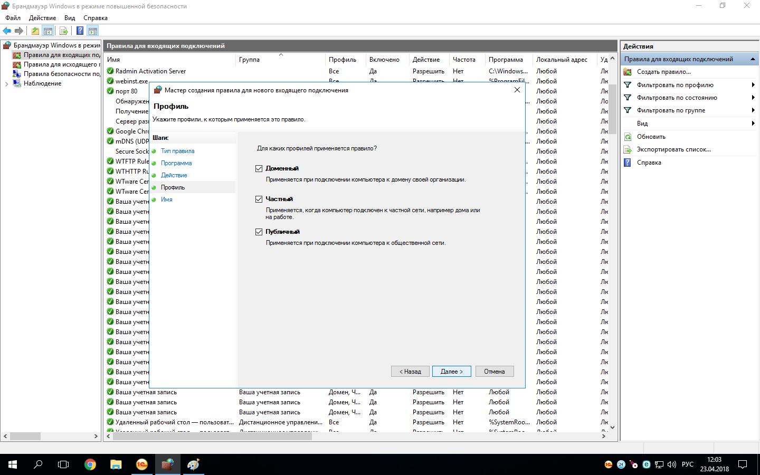Expand the 'Наблюдение' tree node
The image size is (760, 475).
tap(6, 83)
